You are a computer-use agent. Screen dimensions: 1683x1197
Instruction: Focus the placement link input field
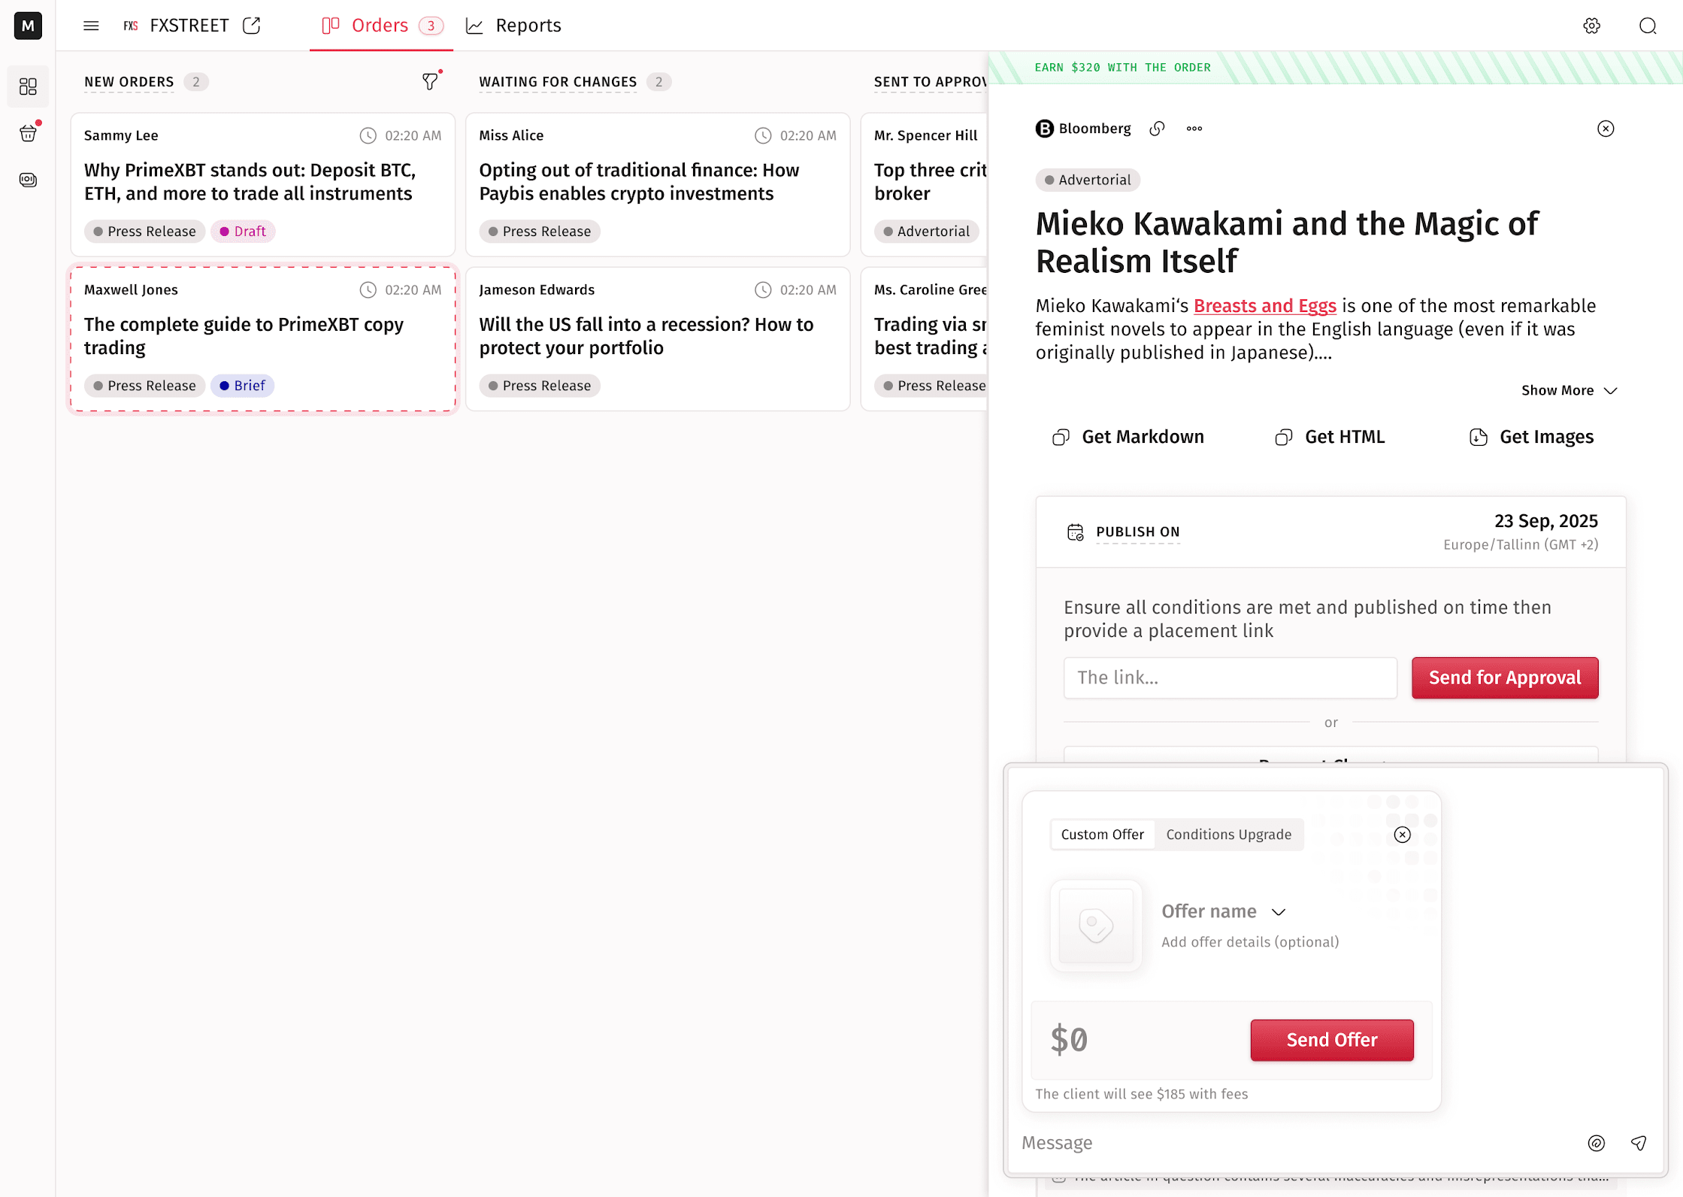click(1230, 677)
